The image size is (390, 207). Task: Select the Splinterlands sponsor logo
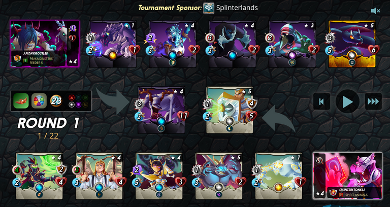coord(209,8)
